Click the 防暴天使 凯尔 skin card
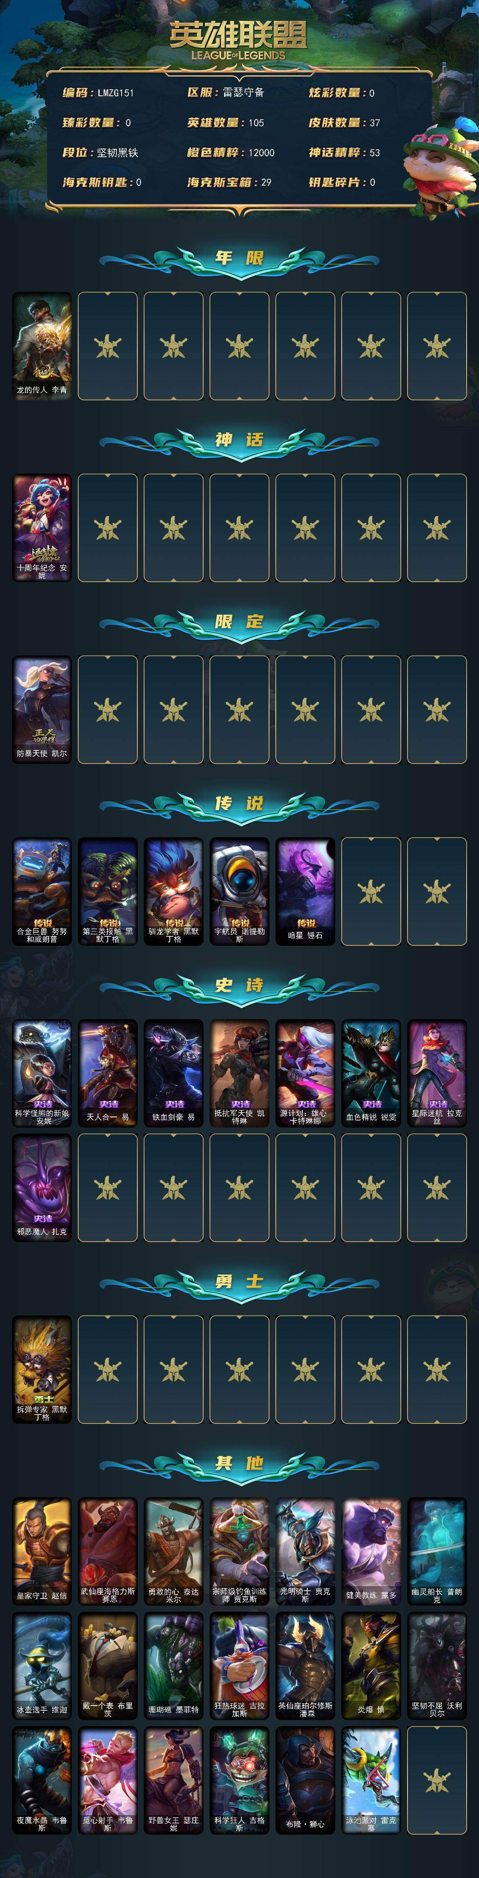Viewport: 479px width, 1878px height. (x=42, y=709)
